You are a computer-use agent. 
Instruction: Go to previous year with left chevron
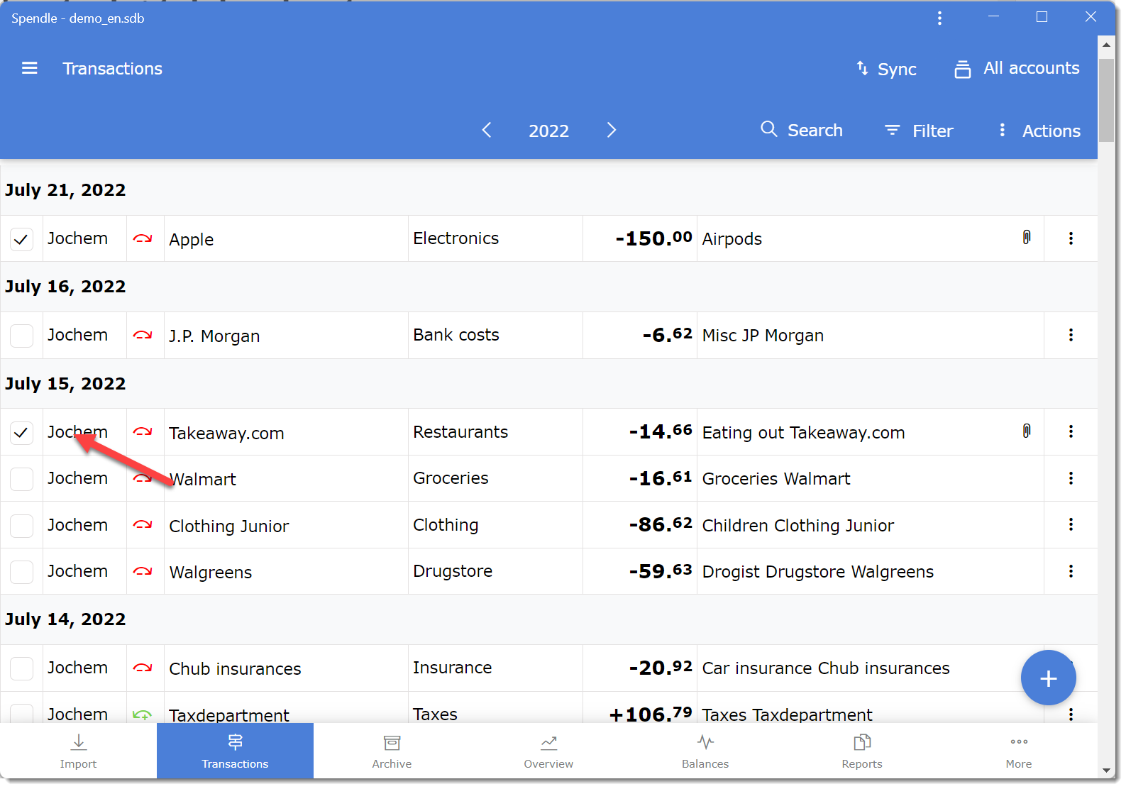point(486,130)
